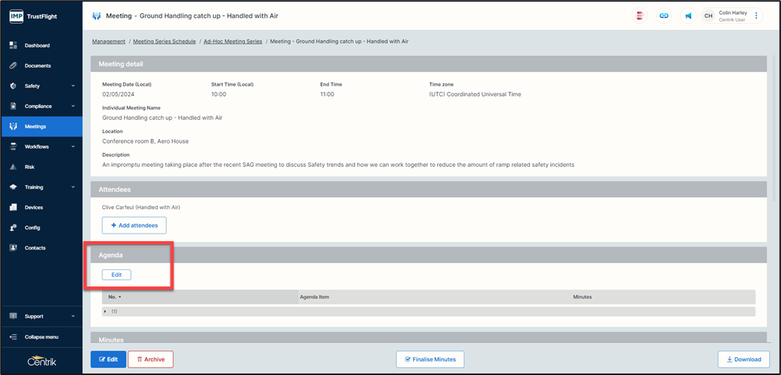Click the Risk warning triangle icon

13,167
